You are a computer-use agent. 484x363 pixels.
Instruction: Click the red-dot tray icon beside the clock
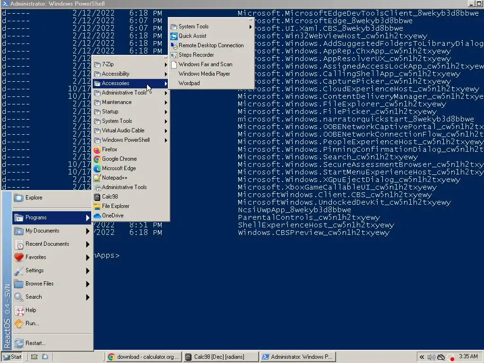pos(451,357)
